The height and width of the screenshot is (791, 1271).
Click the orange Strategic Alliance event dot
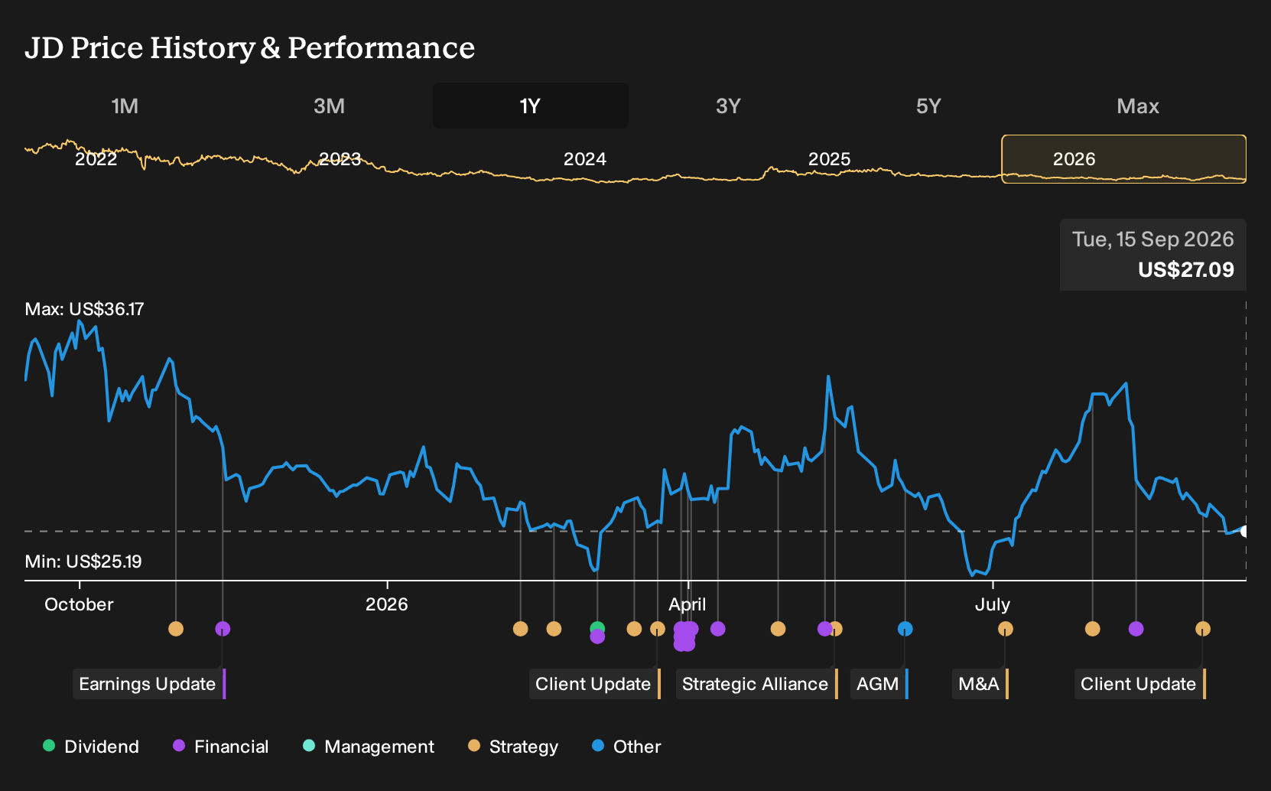[x=836, y=629]
